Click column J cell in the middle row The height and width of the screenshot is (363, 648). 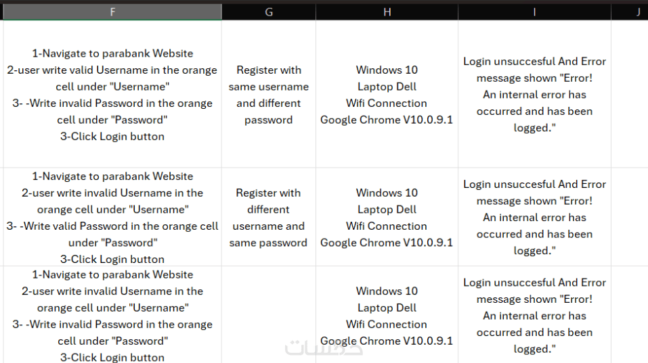point(630,217)
